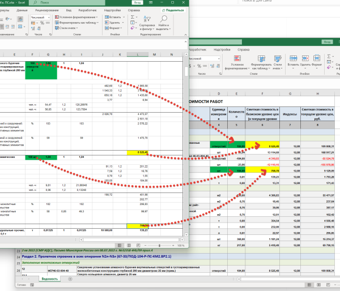Open the Разработчик ribbon tab in the front window
340x291 pixels.
(x=87, y=10)
